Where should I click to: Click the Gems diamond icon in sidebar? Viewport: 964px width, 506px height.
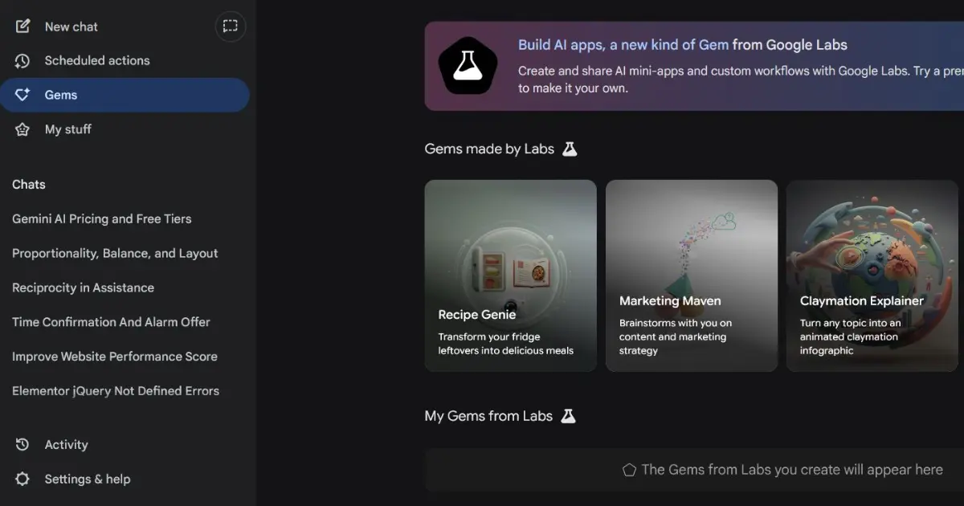[22, 95]
